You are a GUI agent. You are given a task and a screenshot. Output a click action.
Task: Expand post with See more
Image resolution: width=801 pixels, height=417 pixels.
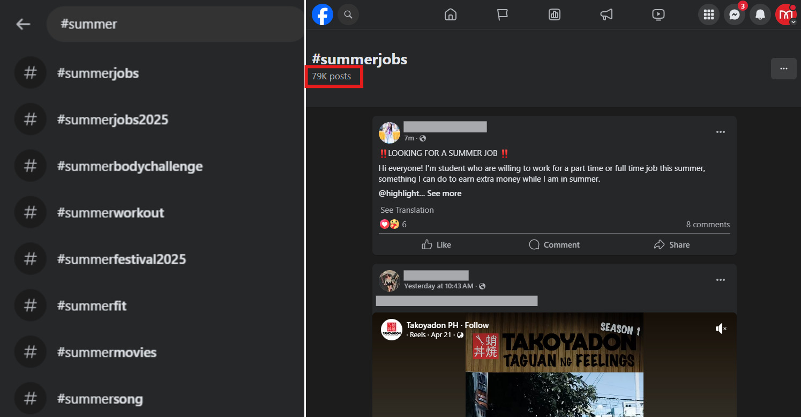click(x=444, y=193)
